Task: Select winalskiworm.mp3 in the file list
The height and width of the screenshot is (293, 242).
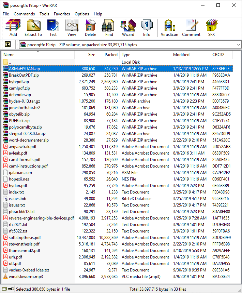Action: coord(26,277)
